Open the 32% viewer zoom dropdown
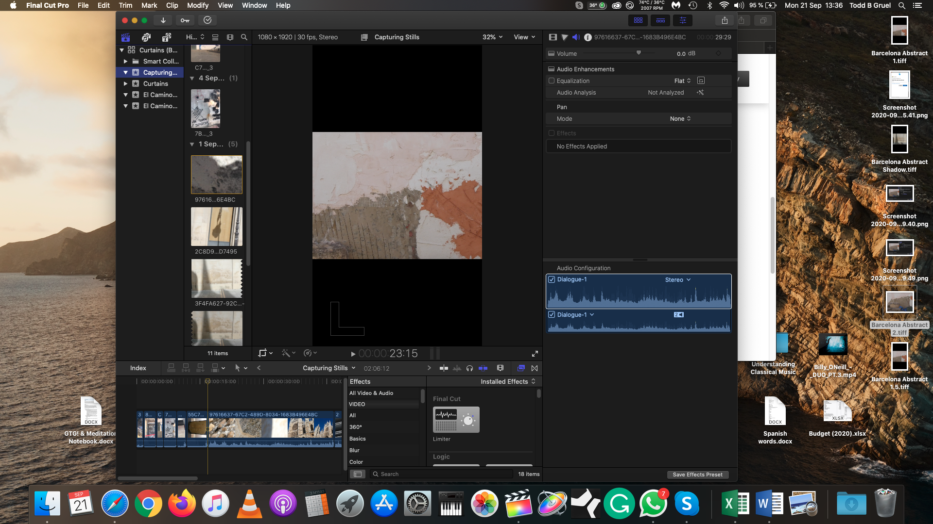This screenshot has height=524, width=933. click(x=492, y=37)
